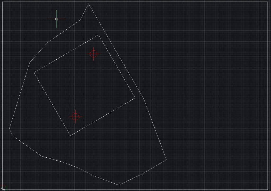Select midpoint of rectangle's lower-left long edge
Viewport: 271px width, 191px height.
[x=52, y=104]
